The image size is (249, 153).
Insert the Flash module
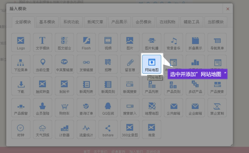click(86, 42)
